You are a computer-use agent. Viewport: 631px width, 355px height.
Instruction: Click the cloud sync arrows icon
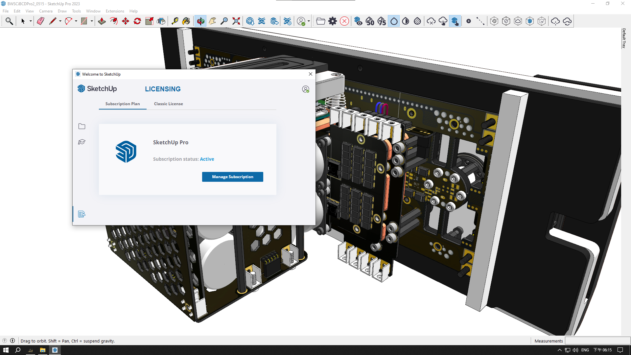[567, 21]
